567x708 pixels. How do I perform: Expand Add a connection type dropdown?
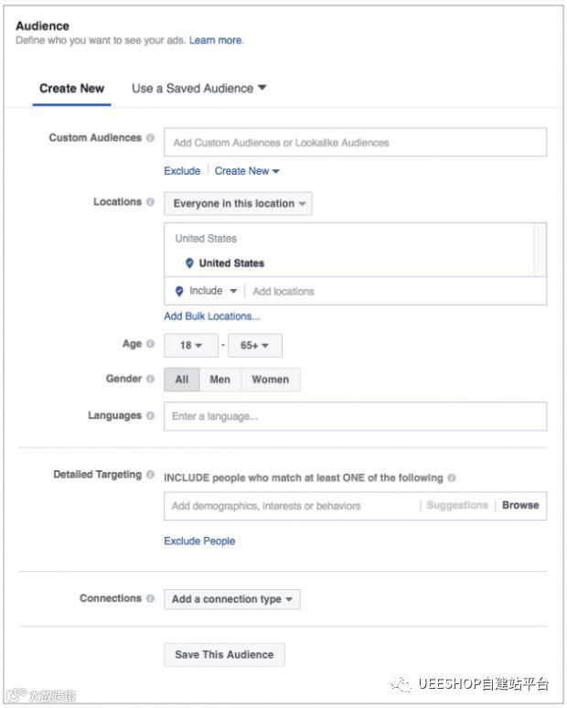pyautogui.click(x=231, y=599)
